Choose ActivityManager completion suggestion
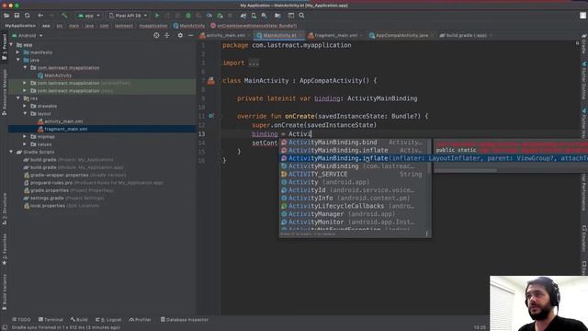Image resolution: width=588 pixels, height=331 pixels. [353, 214]
